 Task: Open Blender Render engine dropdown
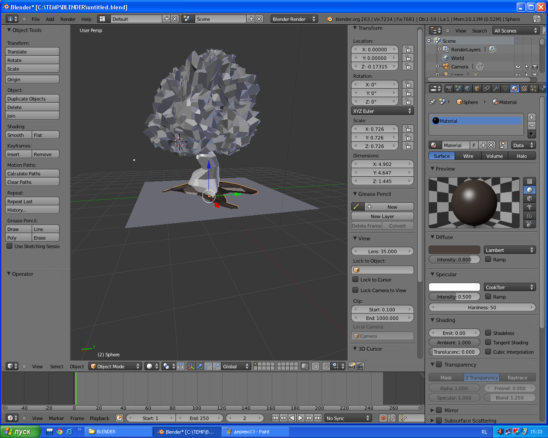294,19
